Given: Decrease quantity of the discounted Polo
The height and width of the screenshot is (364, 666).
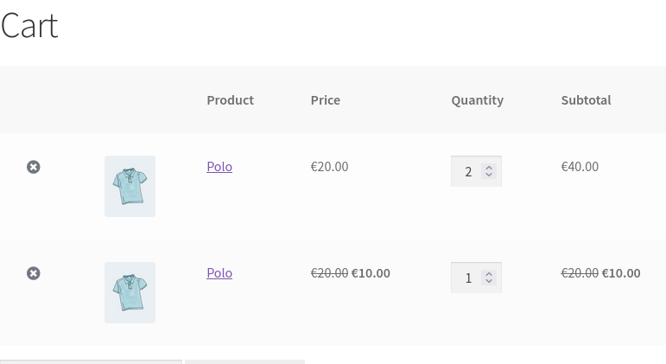Looking at the screenshot, I should click(x=489, y=281).
